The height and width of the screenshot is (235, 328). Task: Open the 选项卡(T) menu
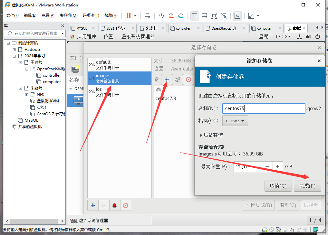[x=91, y=15]
